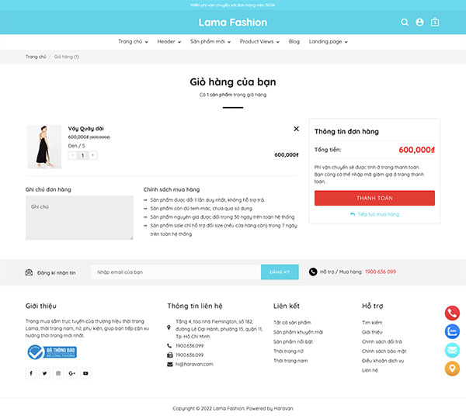Open the Zalo chat floating icon
The height and width of the screenshot is (419, 466).
tap(452, 331)
